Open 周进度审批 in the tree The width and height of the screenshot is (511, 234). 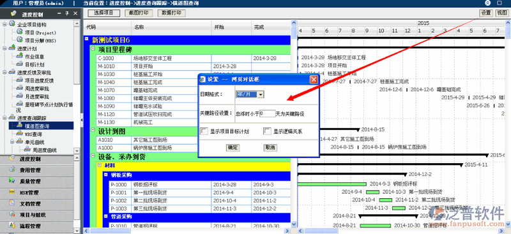click(37, 89)
